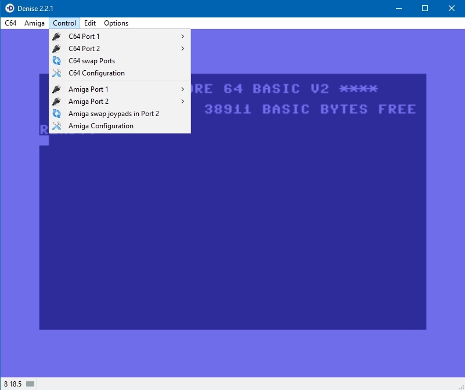This screenshot has height=390, width=465.
Task: Click the window size grip in status bar
Action: (461, 386)
